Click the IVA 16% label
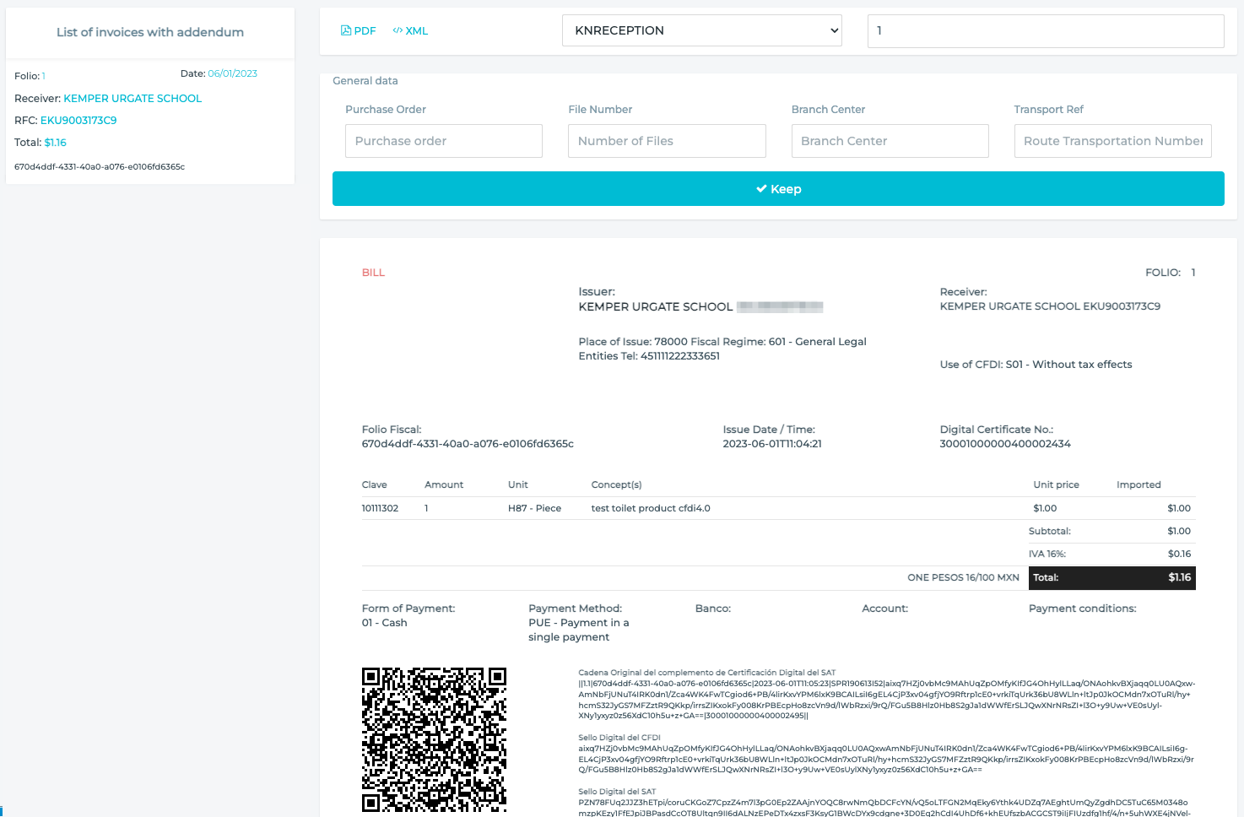This screenshot has height=817, width=1244. [x=1047, y=554]
